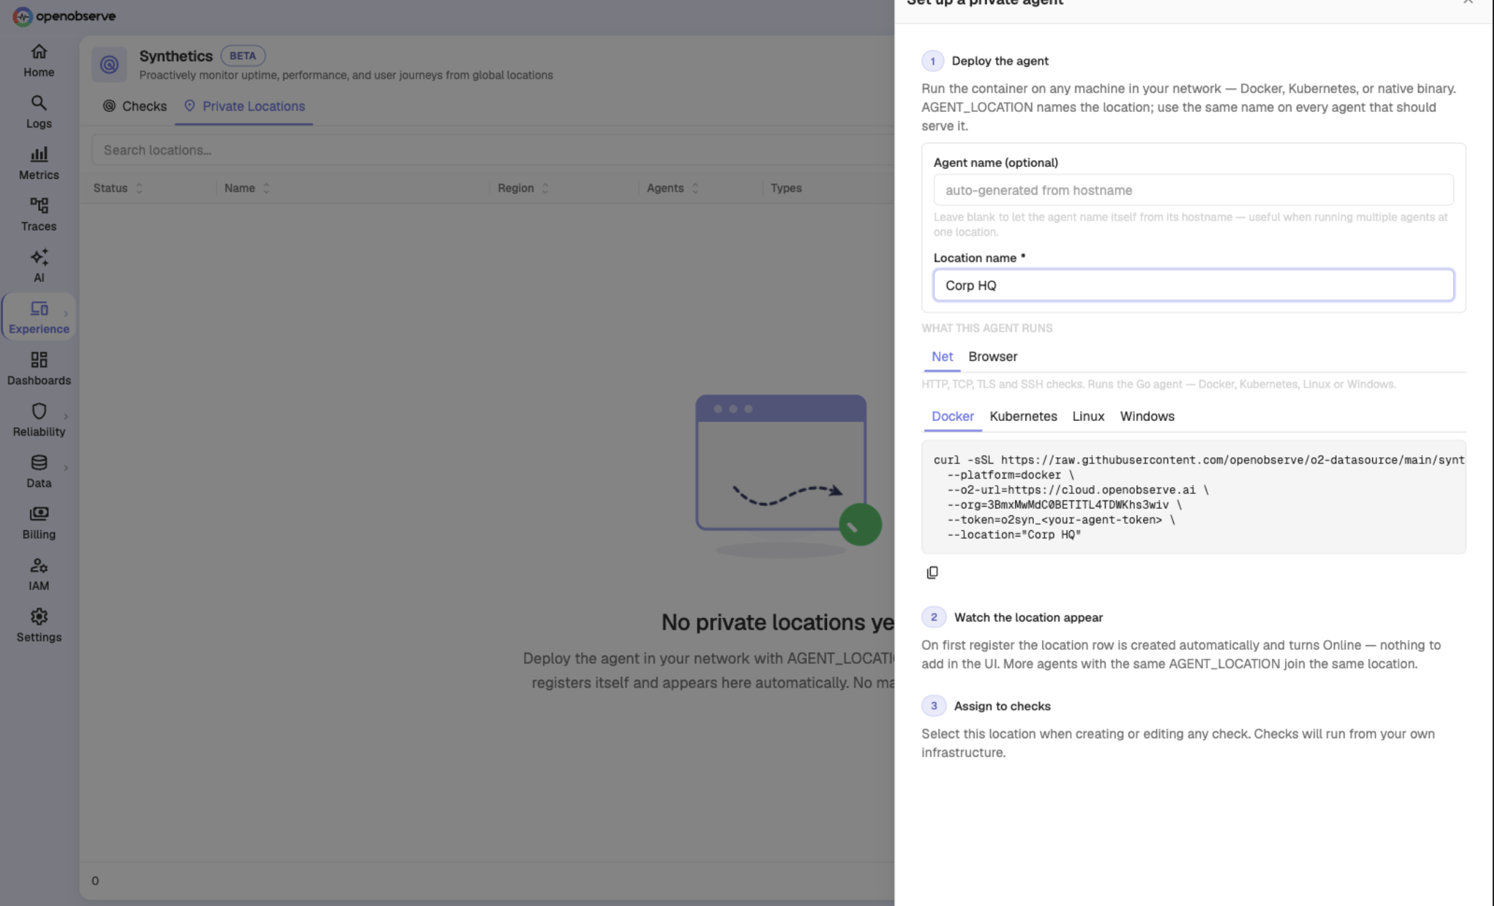This screenshot has height=906, width=1494.
Task: Sort the table by Name
Action: tap(246, 188)
